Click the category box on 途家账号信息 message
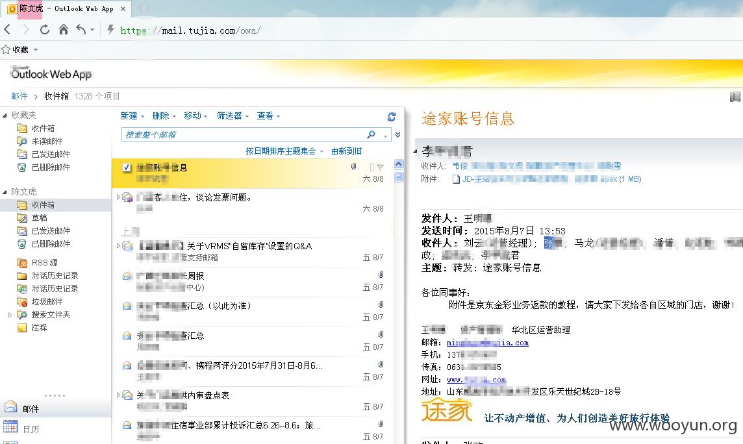Screen dimensions: 743x444 [371, 167]
